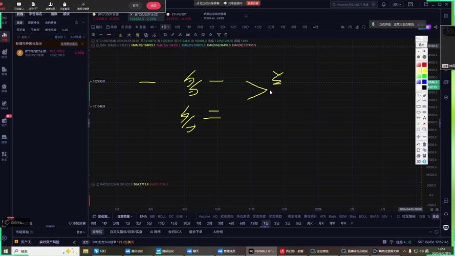Toggle the BOLL indicator overlay
Viewport: 455px width, 256px height.
click(x=162, y=217)
